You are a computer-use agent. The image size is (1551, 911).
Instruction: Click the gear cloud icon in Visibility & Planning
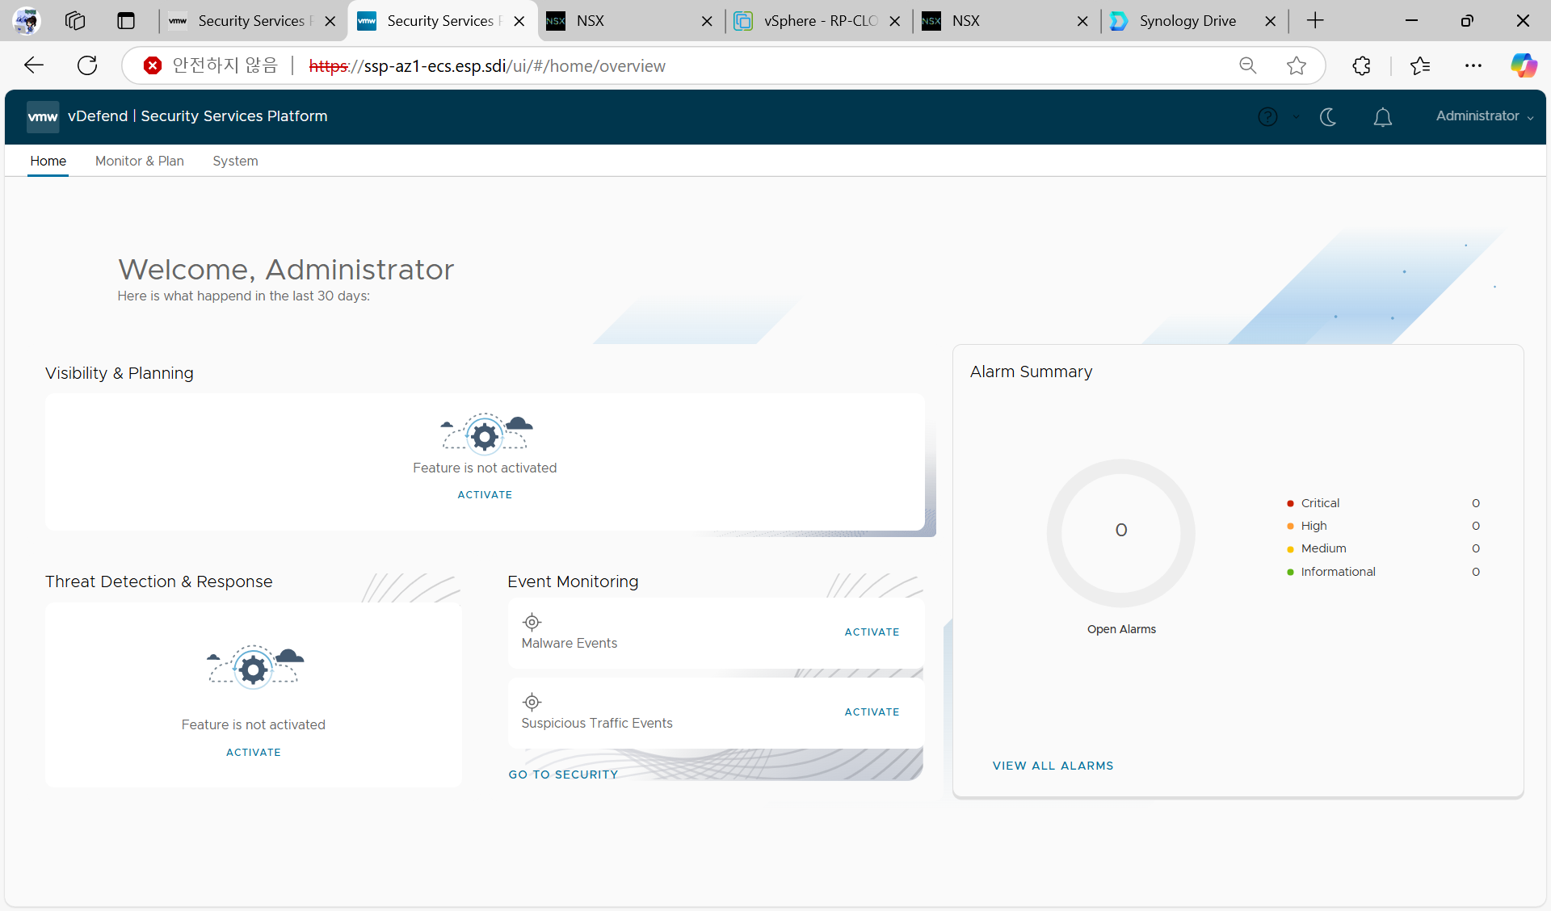tap(485, 434)
